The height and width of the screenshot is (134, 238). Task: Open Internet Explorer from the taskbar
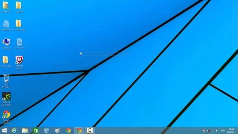14,131
